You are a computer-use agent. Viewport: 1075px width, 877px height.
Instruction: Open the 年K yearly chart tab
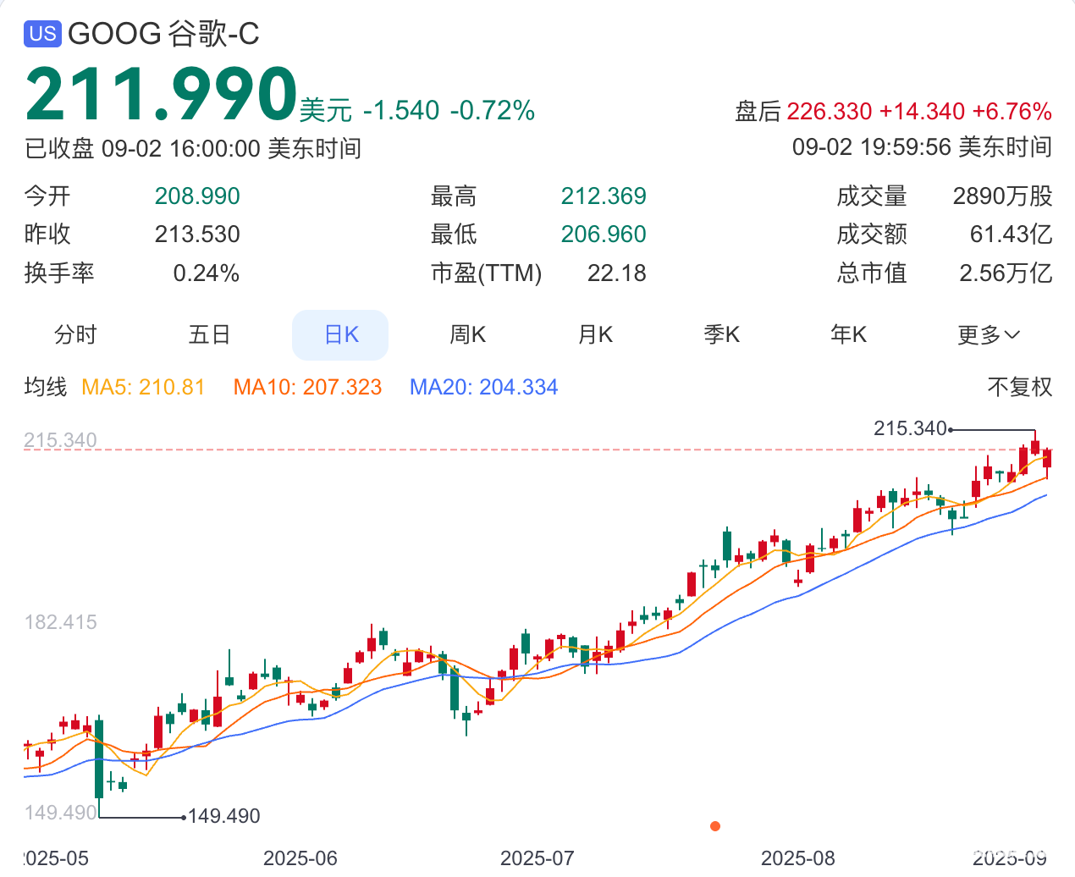click(848, 335)
